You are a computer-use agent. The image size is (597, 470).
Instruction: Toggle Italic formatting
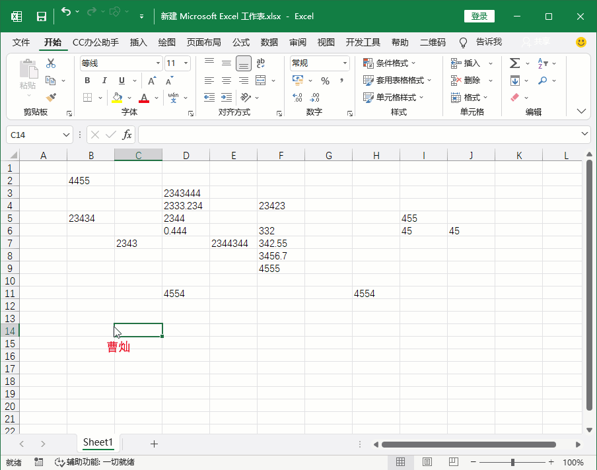(104, 81)
